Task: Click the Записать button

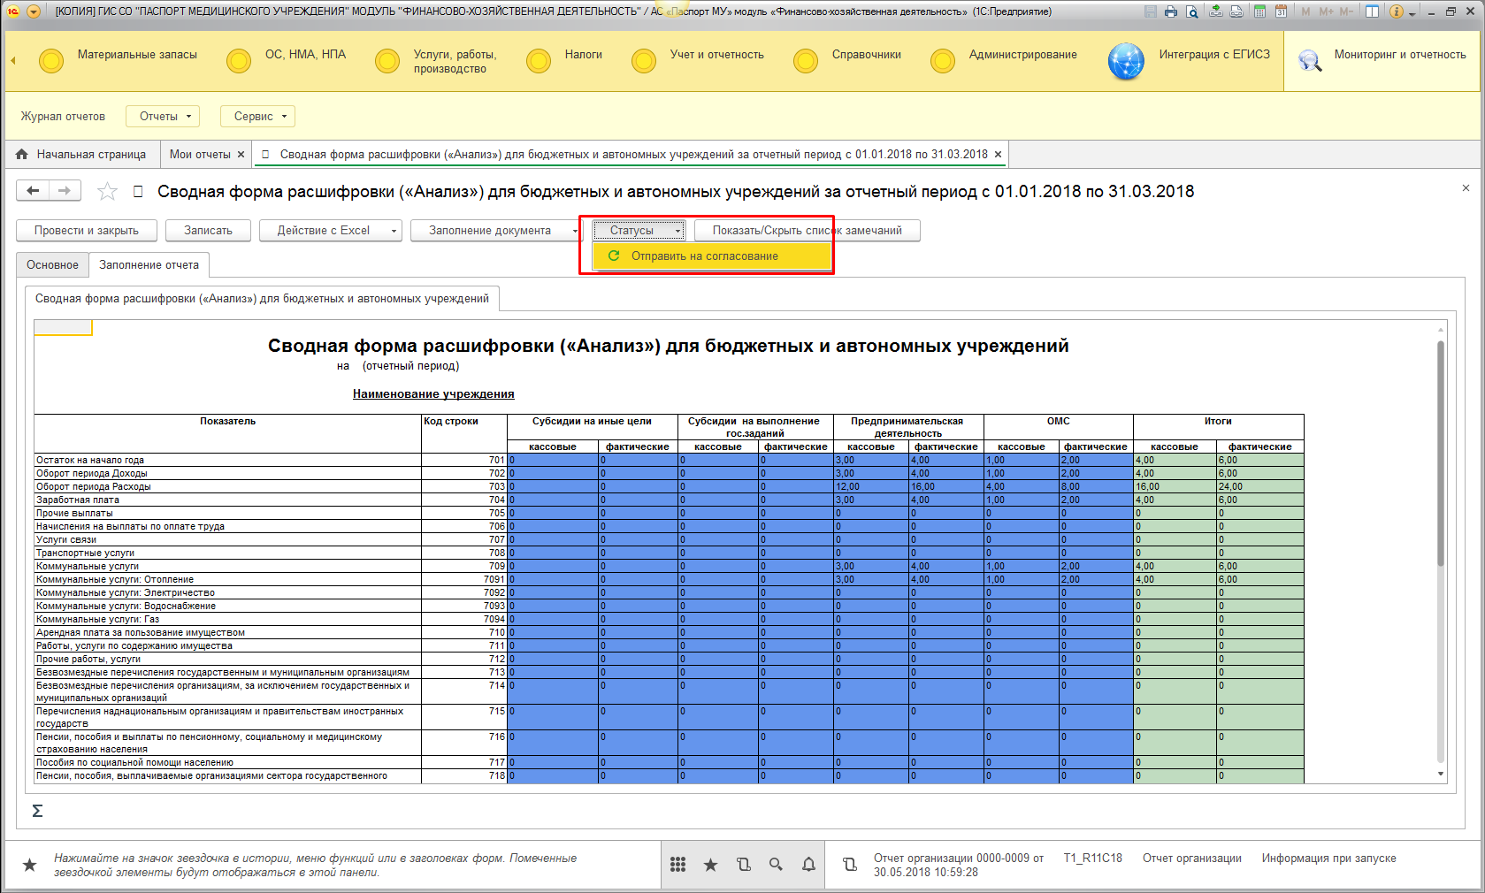Action: (208, 231)
